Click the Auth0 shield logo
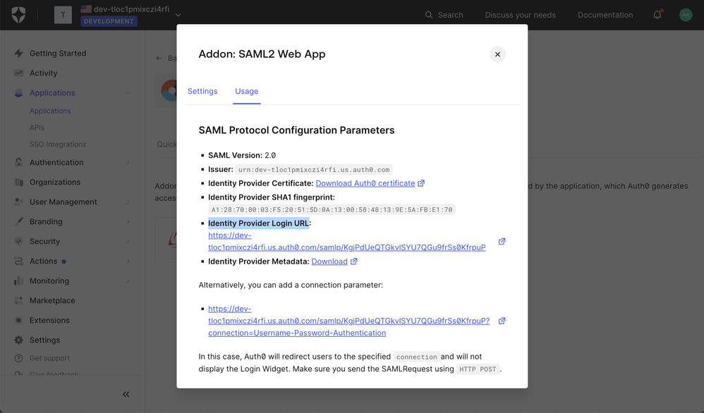This screenshot has width=704, height=413. point(19,15)
